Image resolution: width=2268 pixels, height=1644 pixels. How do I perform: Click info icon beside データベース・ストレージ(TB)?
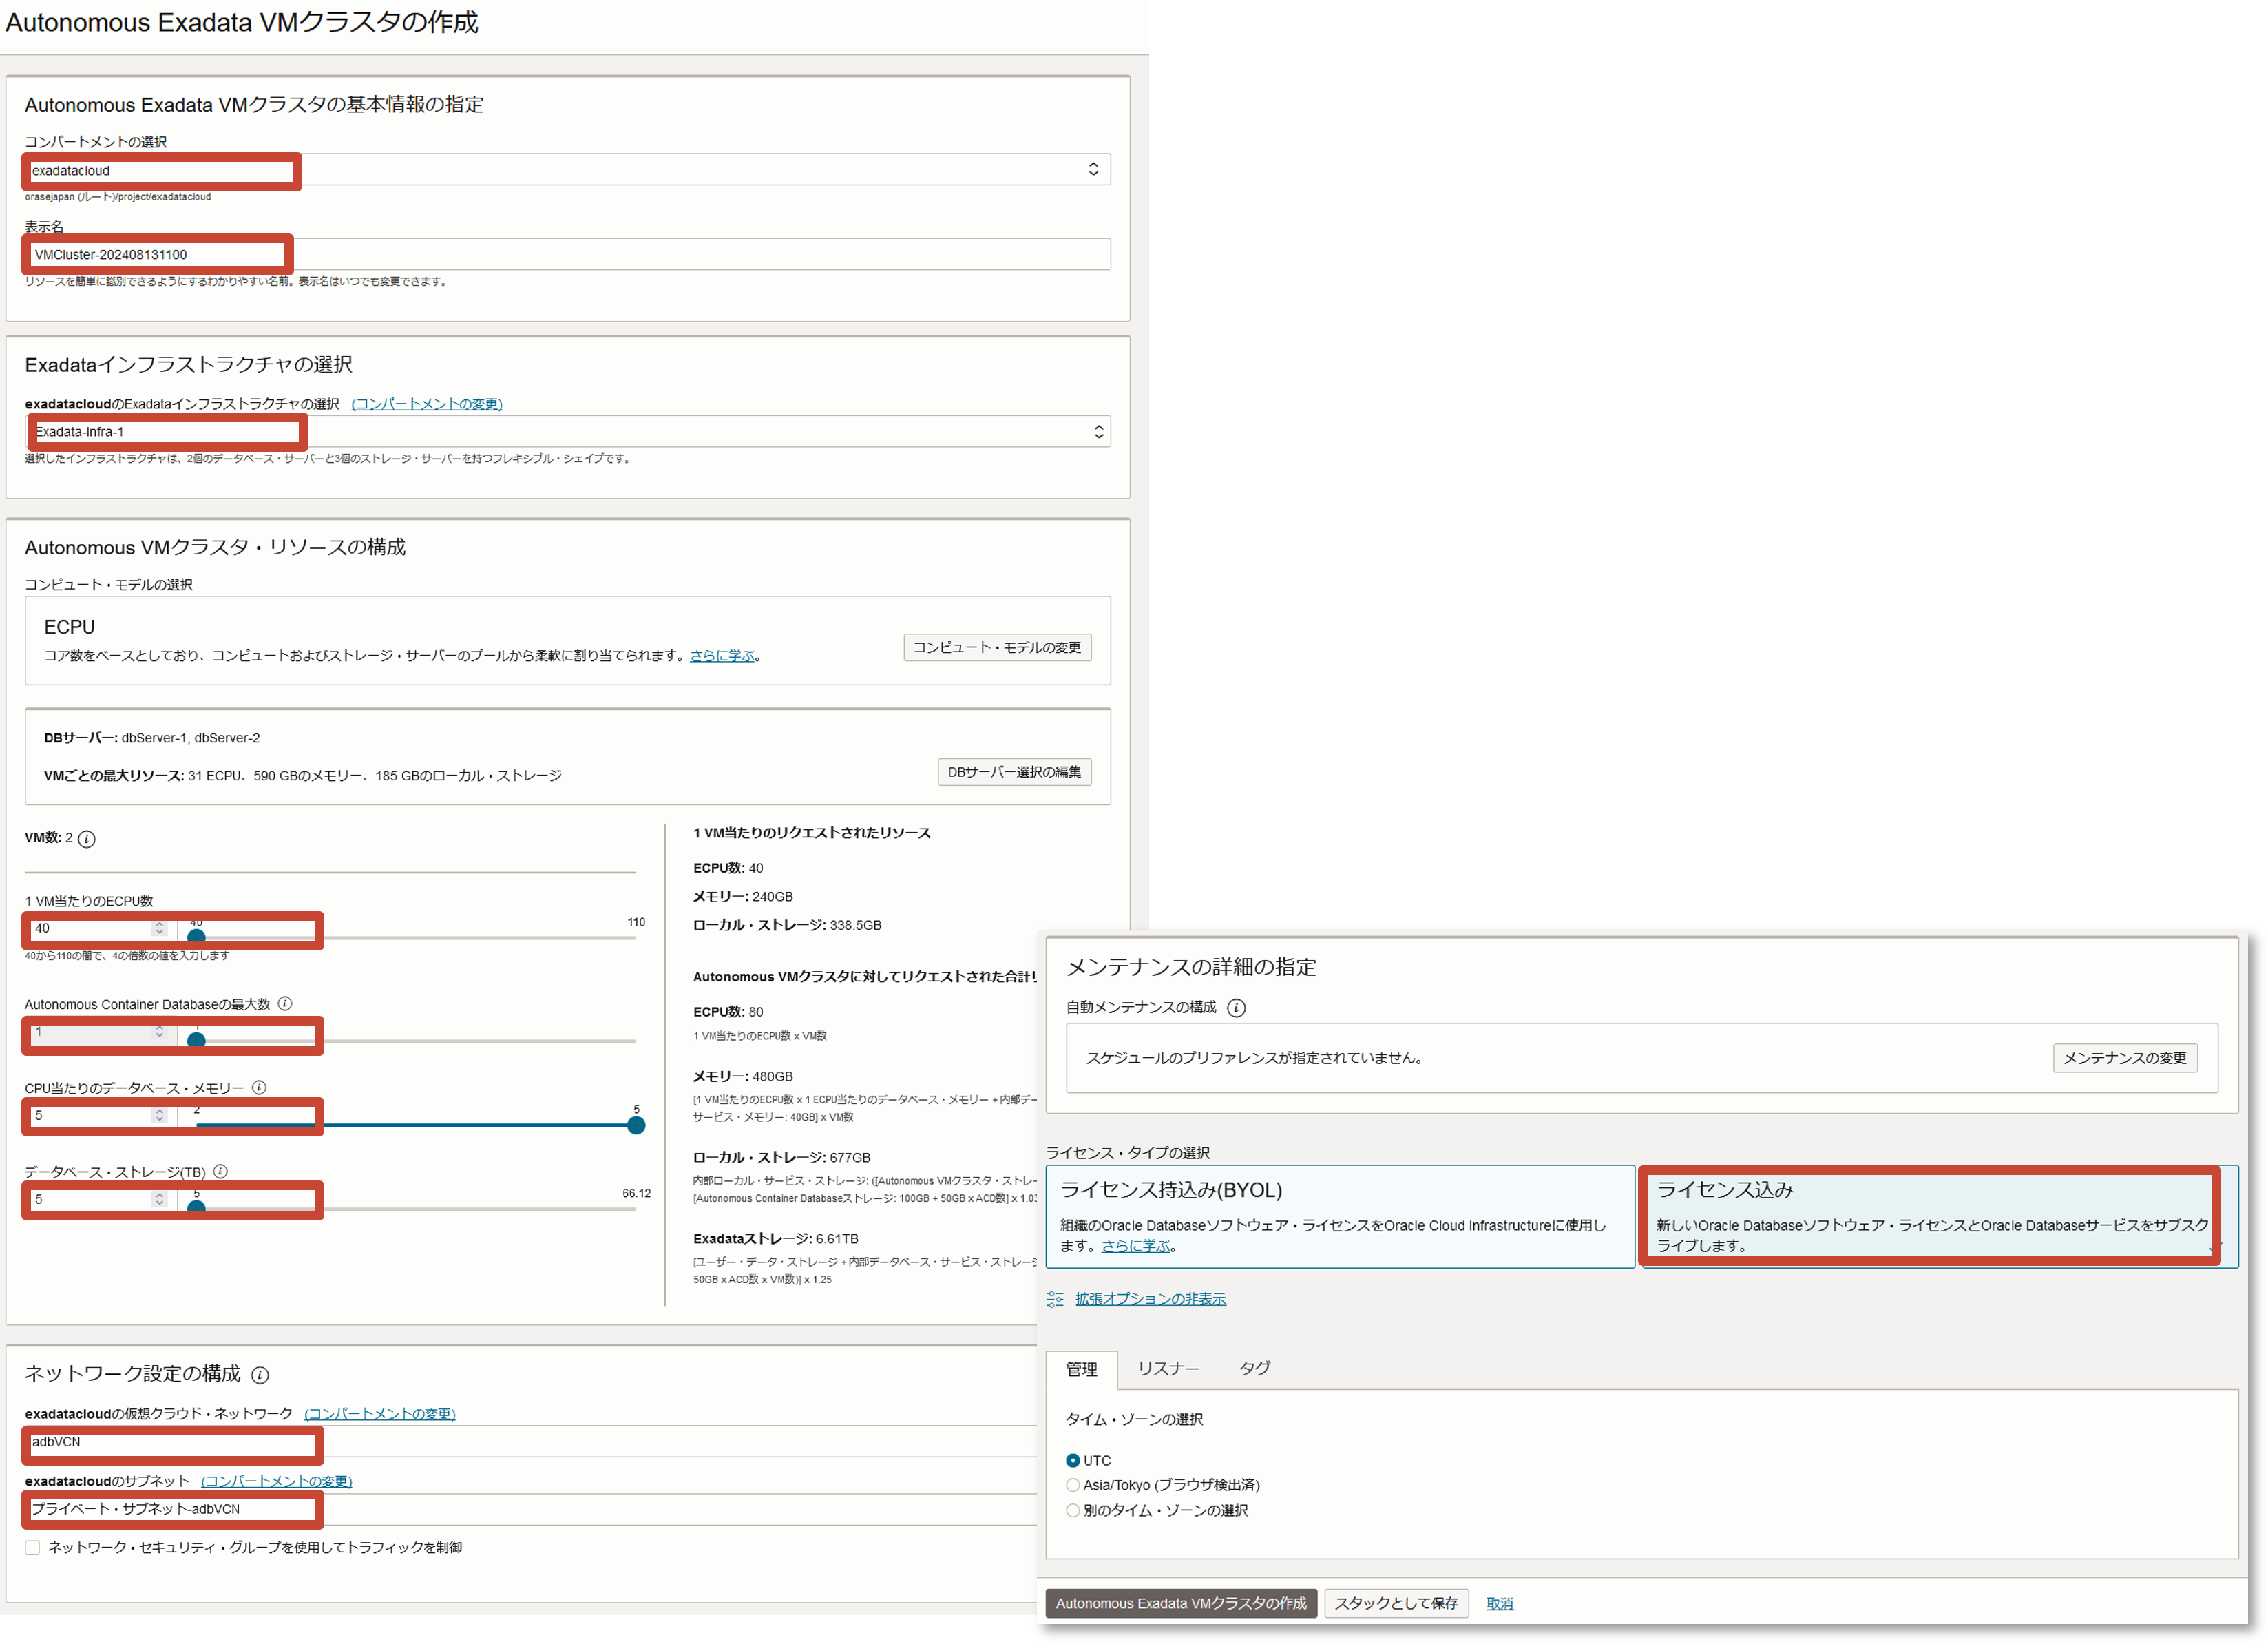(x=221, y=1171)
